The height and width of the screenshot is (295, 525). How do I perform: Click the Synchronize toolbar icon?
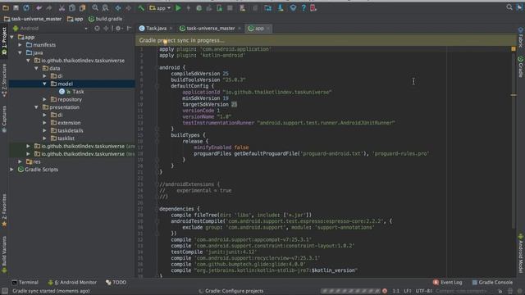click(26, 7)
